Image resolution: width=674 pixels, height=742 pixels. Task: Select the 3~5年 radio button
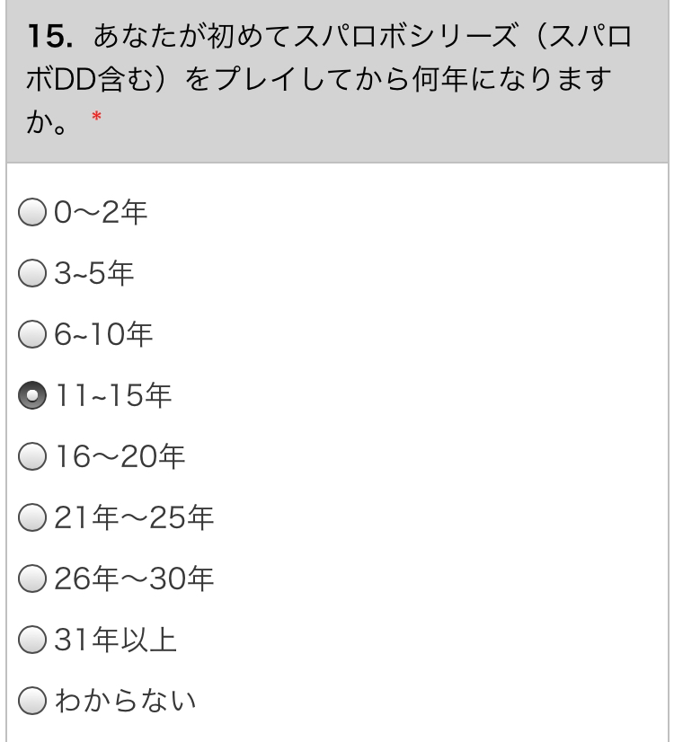click(x=32, y=273)
